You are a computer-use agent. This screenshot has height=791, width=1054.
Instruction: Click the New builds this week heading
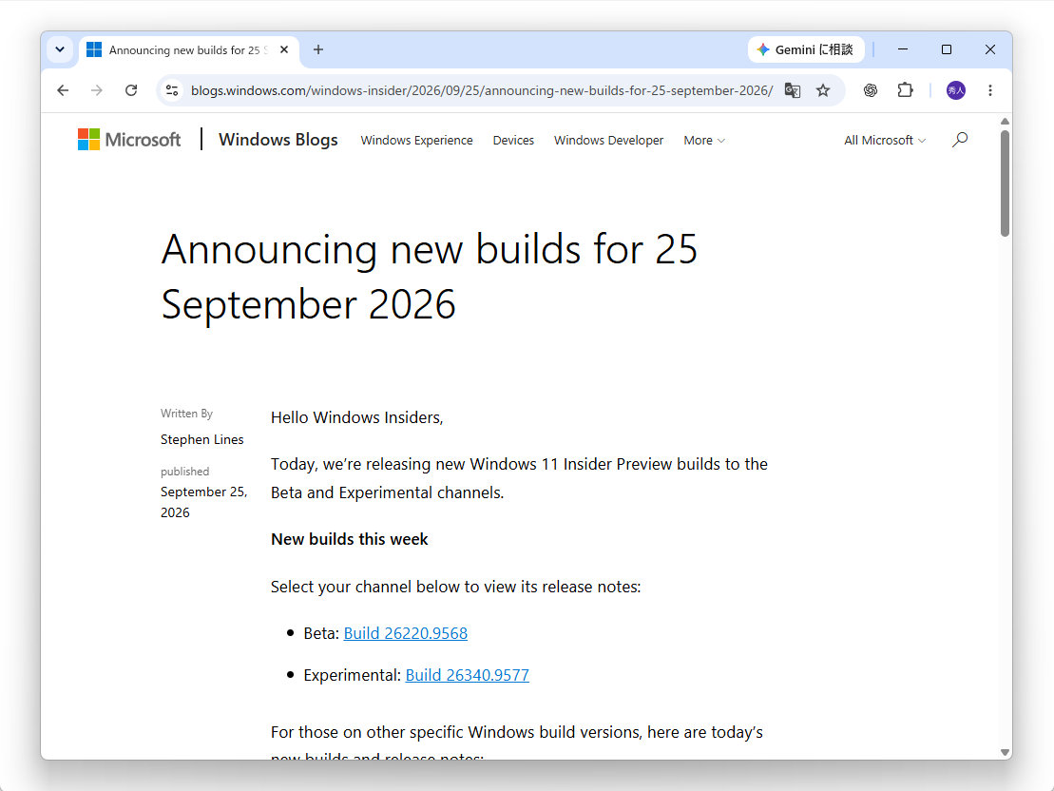(350, 539)
